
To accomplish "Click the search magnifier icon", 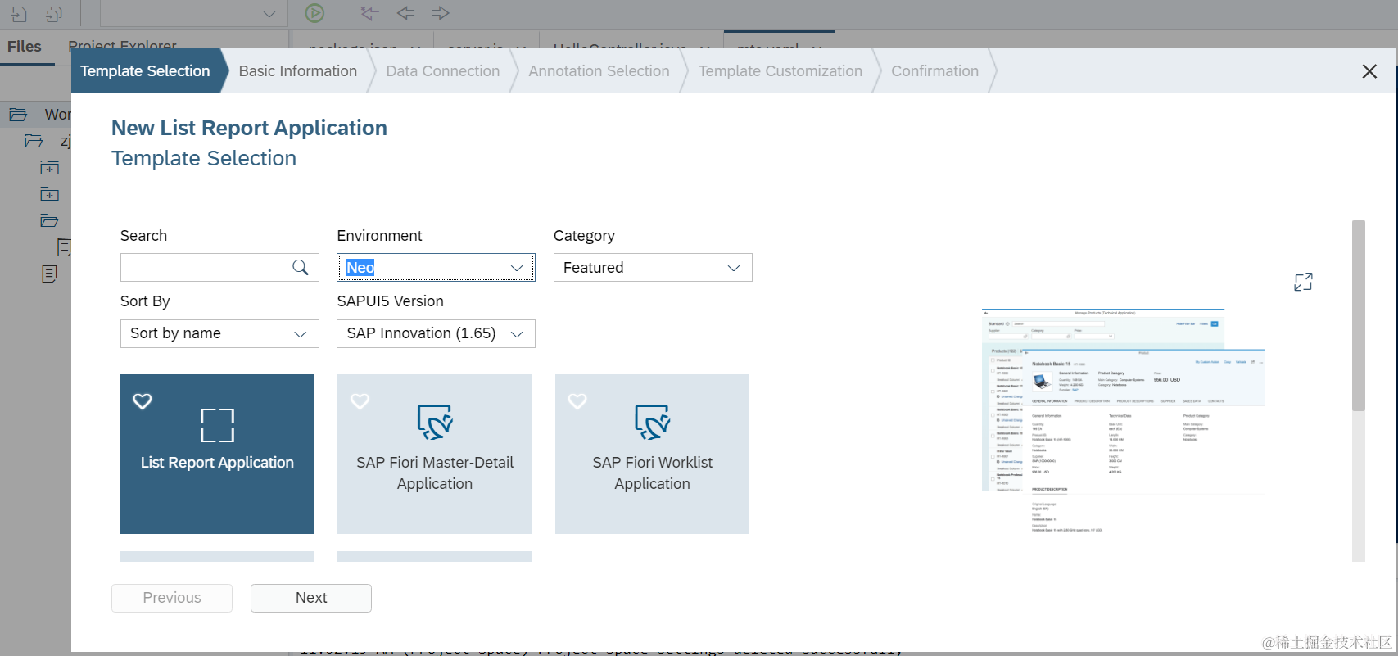I will tap(301, 268).
